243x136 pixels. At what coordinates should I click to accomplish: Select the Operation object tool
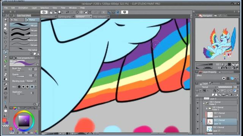(x=5, y=29)
